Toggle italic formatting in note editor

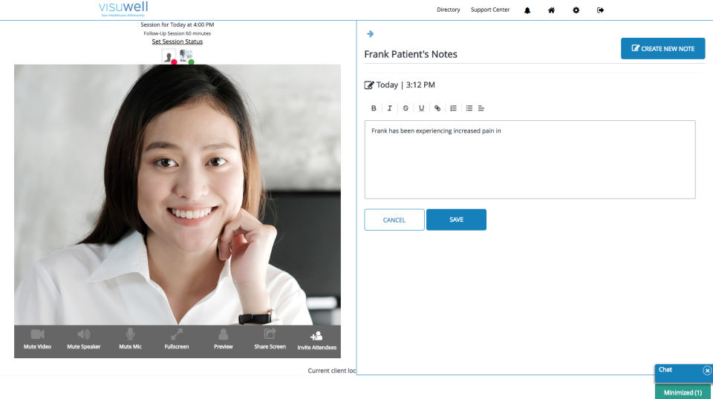coord(390,108)
